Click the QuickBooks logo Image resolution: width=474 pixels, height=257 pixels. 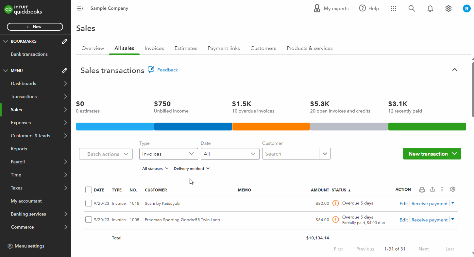[x=23, y=10]
